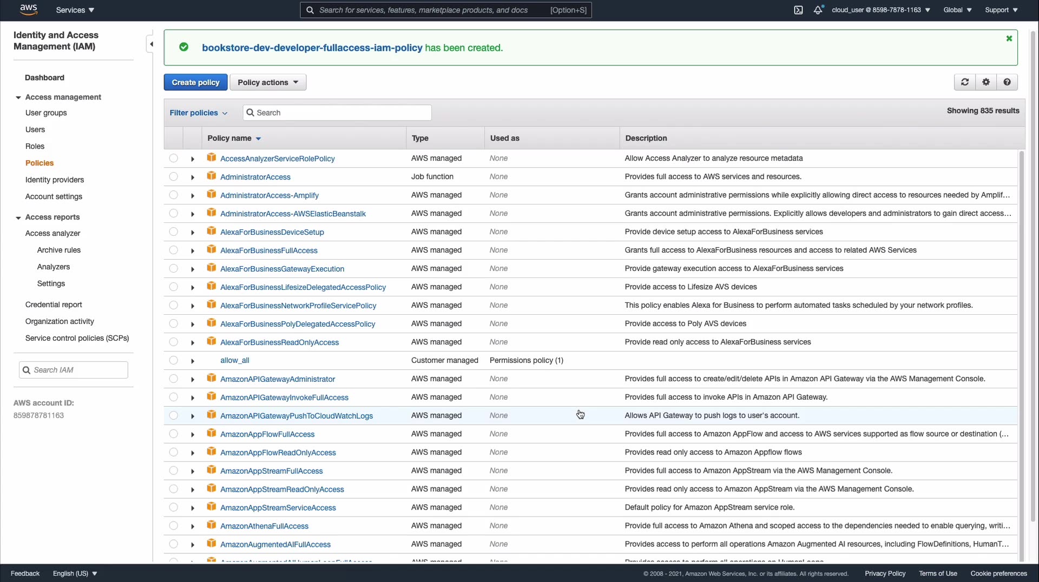
Task: Refresh the policy list
Action: tap(964, 82)
